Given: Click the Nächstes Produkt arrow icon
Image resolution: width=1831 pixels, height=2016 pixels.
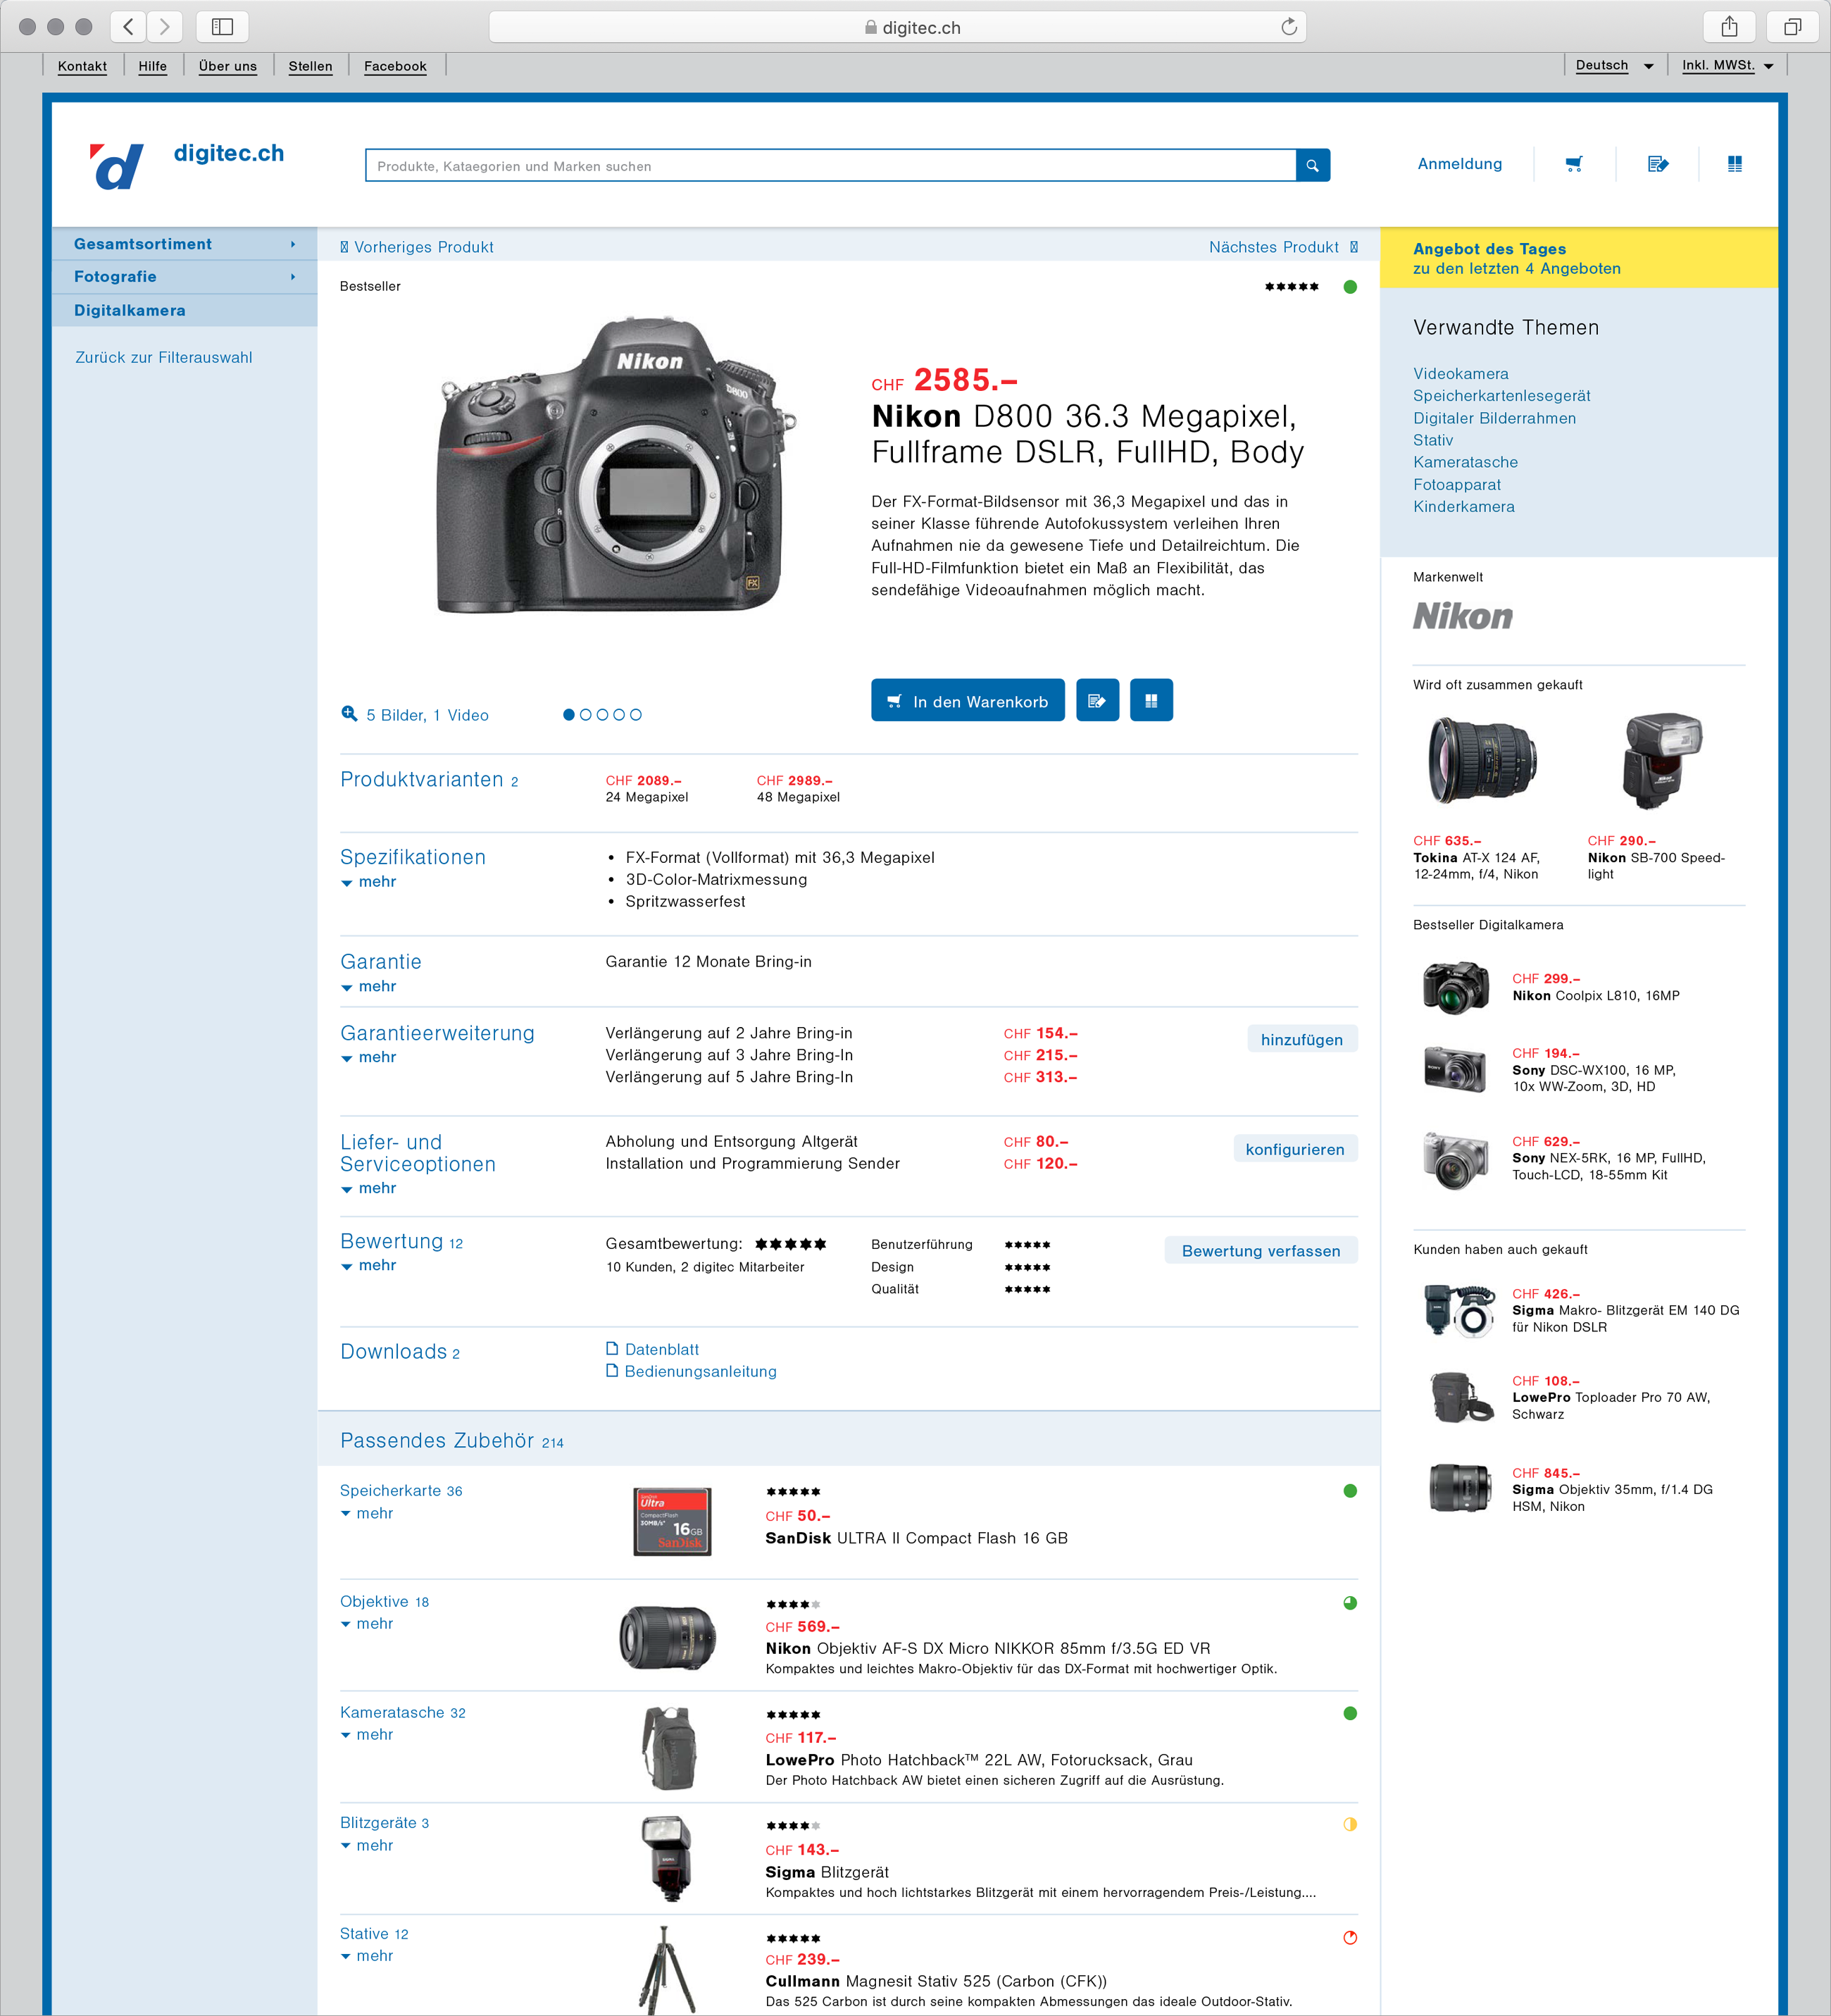Looking at the screenshot, I should [1354, 247].
